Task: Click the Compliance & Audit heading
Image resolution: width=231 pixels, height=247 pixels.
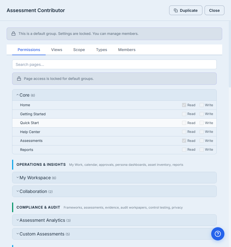Action: coord(38,207)
